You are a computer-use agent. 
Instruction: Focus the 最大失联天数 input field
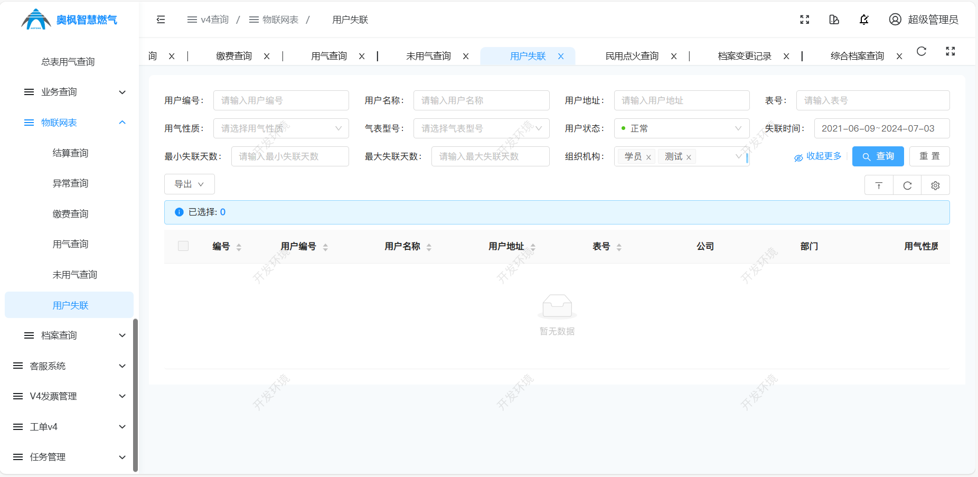point(490,156)
